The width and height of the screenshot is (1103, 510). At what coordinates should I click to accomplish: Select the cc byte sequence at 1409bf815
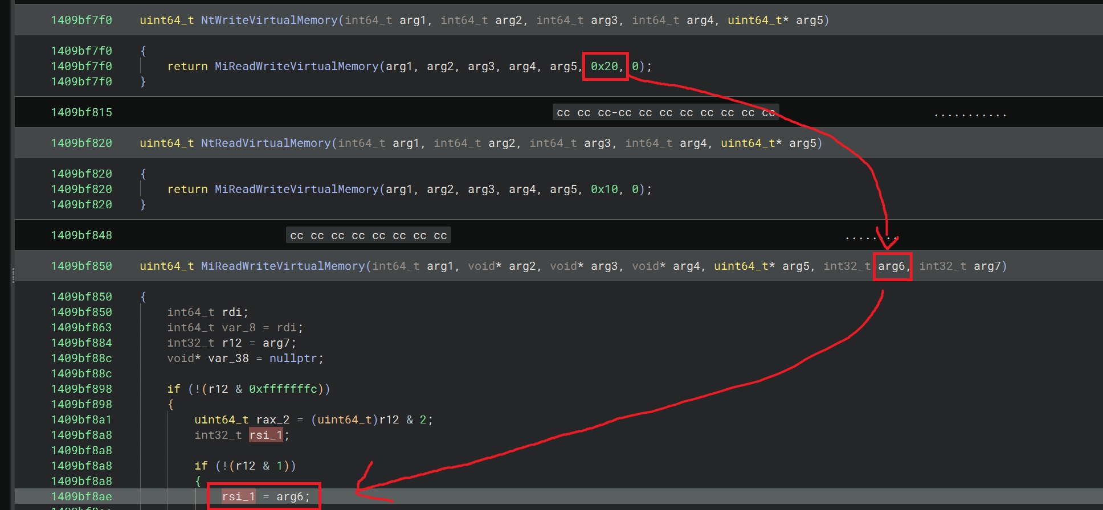pyautogui.click(x=666, y=113)
